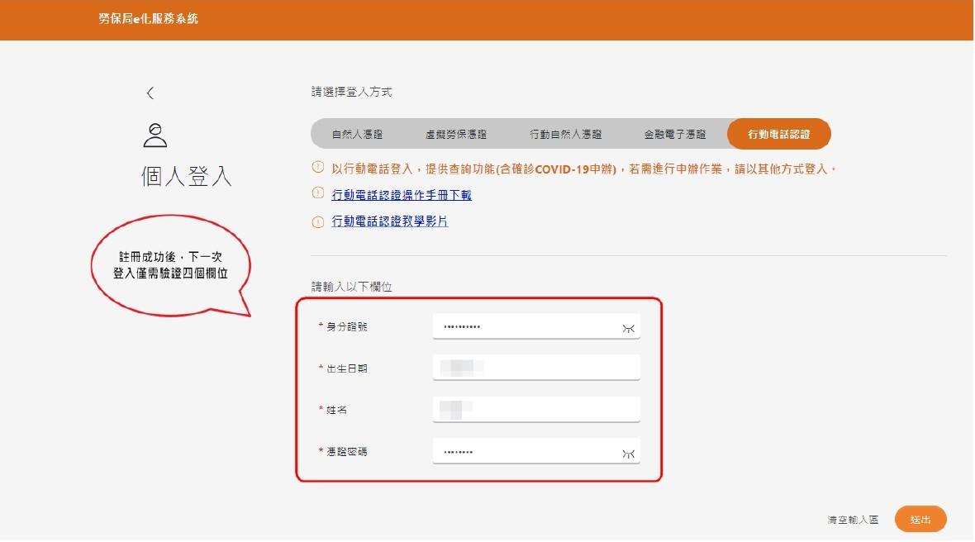Viewport: 975px width, 542px height.
Task: Click the info icon beside the 操作手冊下載 link
Action: point(318,193)
